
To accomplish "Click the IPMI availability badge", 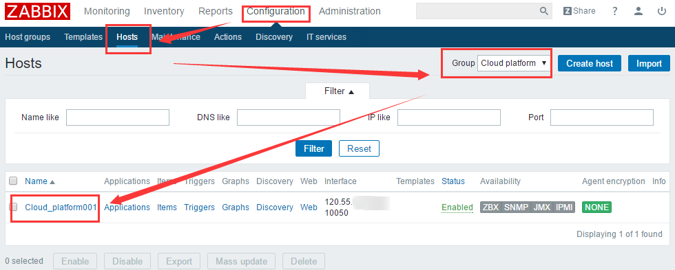I will [x=564, y=207].
